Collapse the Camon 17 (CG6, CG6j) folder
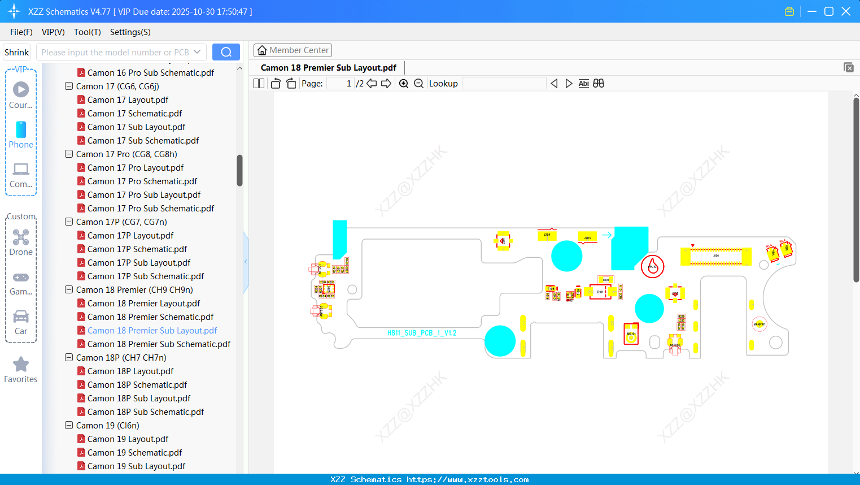Screen dimensions: 860x485 [x=69, y=86]
